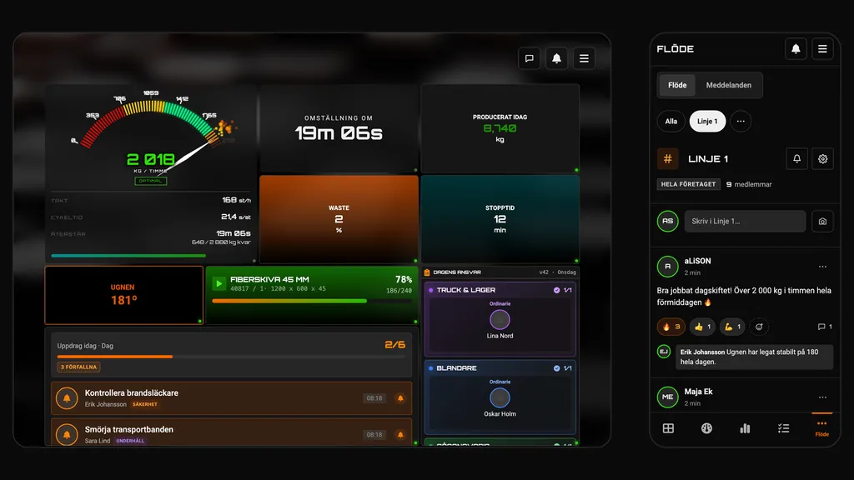This screenshot has width=854, height=480.
Task: Click the 3 Förfallna overdue badge
Action: [78, 367]
